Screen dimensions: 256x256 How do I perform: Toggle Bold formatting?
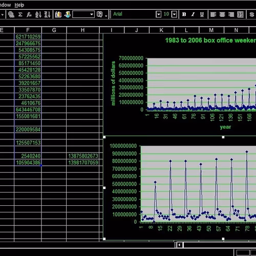tap(184, 14)
